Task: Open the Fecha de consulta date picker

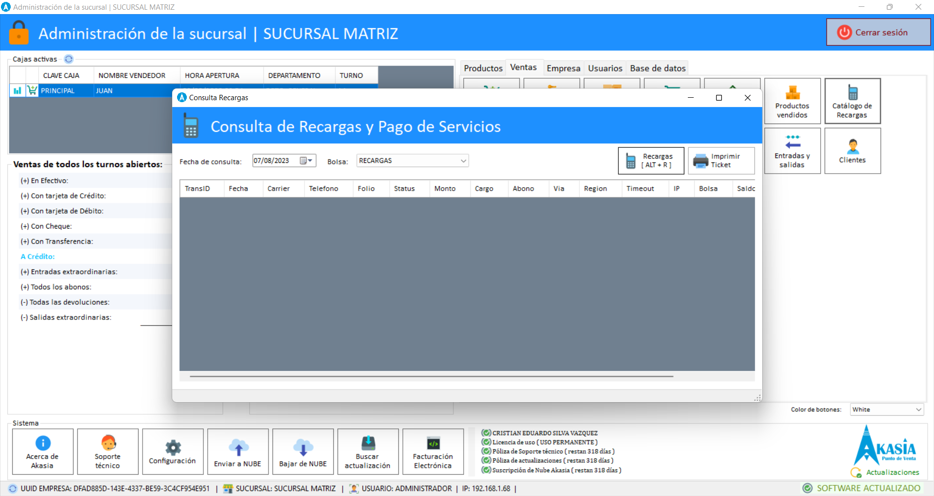Action: click(x=306, y=161)
